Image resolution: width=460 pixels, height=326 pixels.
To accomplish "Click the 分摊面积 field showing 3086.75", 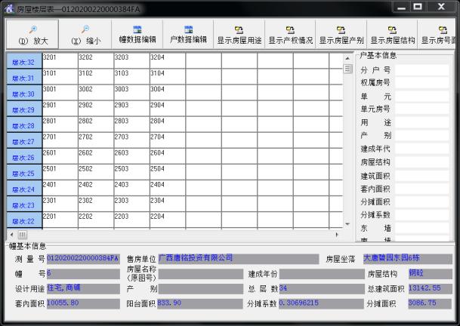I will point(430,303).
